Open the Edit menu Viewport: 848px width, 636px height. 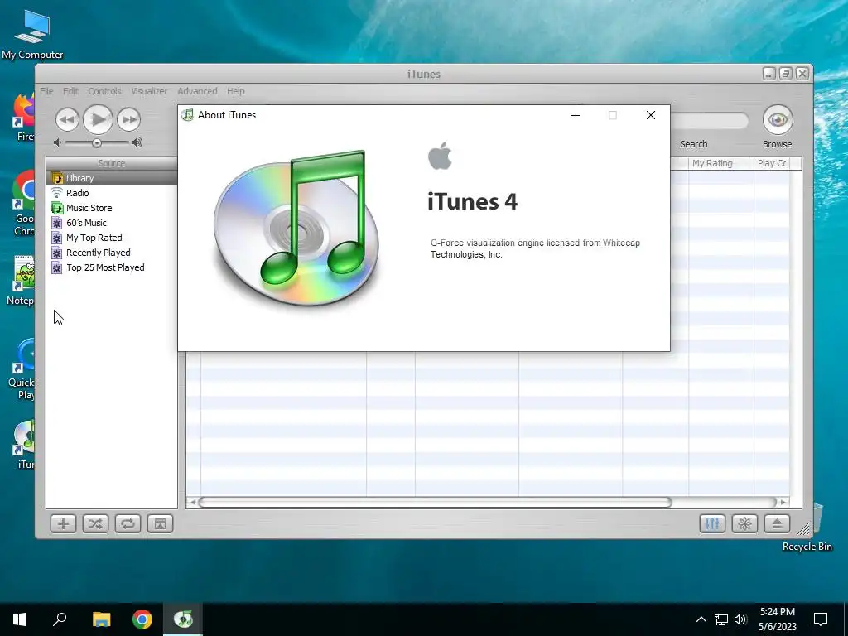tap(71, 91)
